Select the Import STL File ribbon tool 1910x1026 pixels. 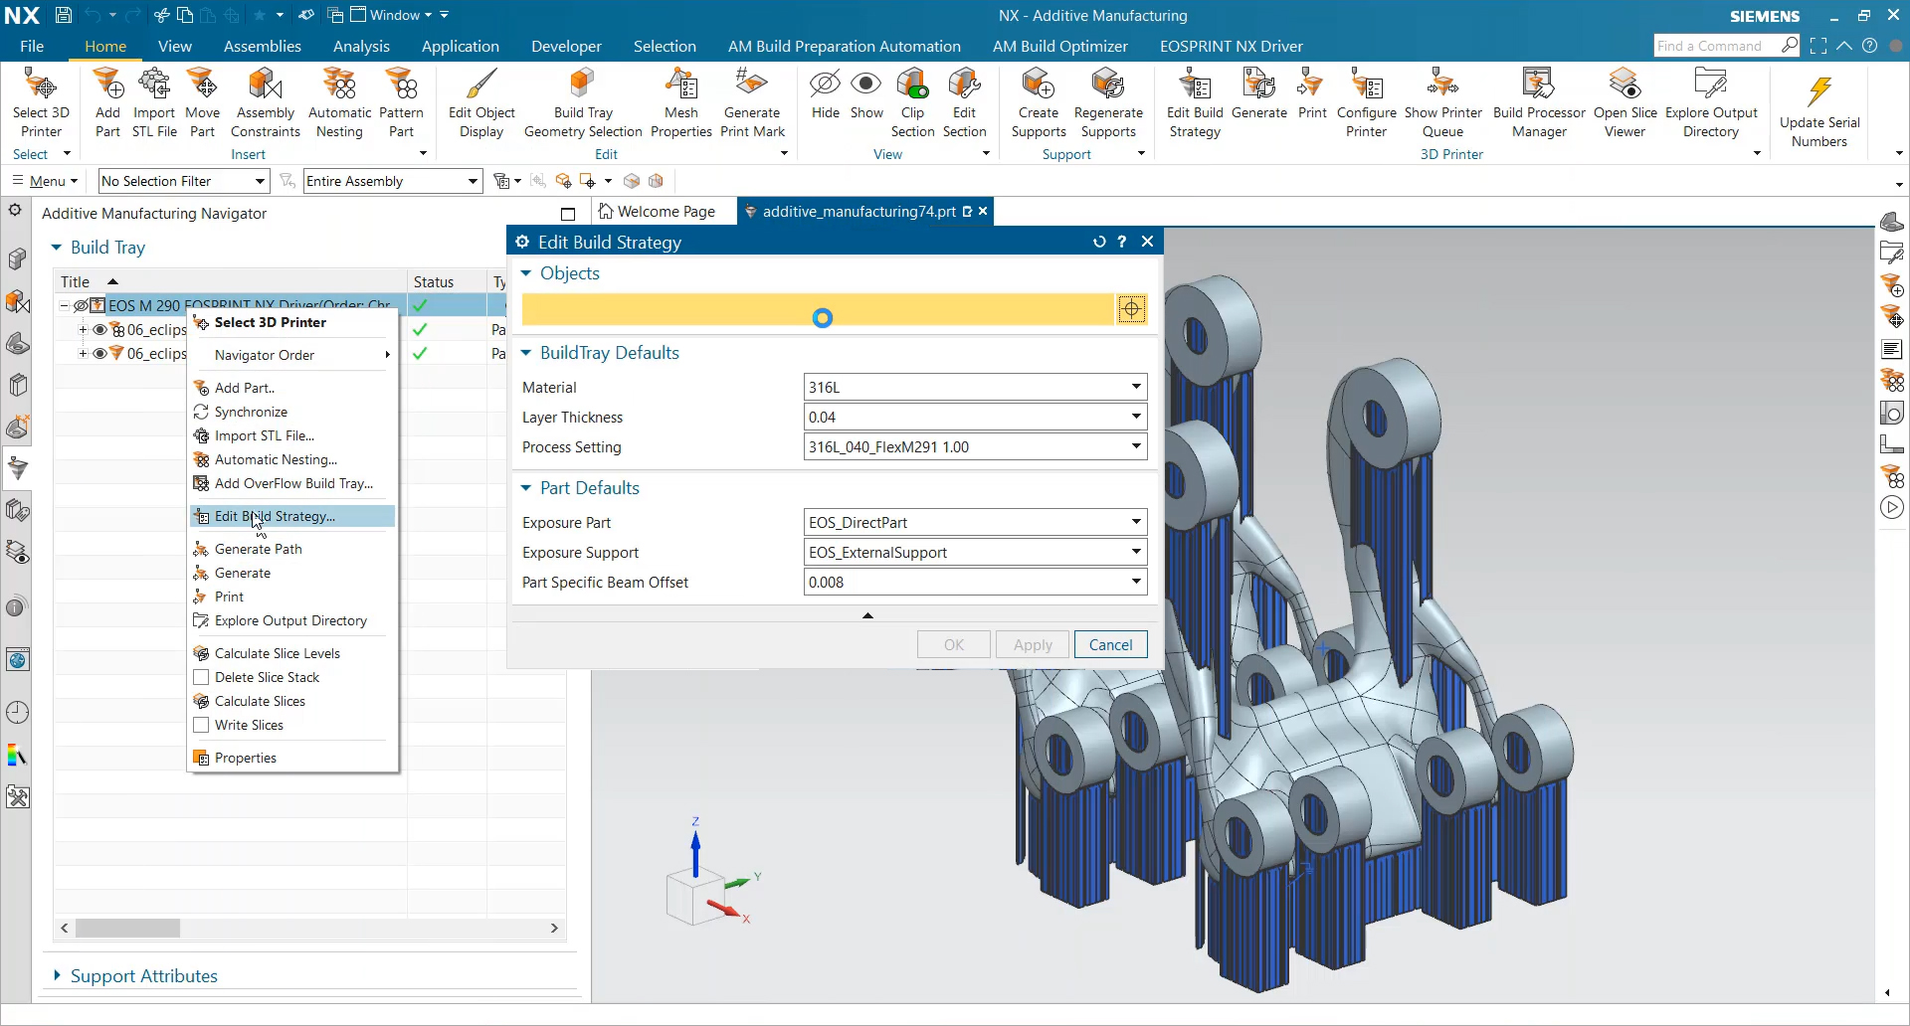(153, 99)
